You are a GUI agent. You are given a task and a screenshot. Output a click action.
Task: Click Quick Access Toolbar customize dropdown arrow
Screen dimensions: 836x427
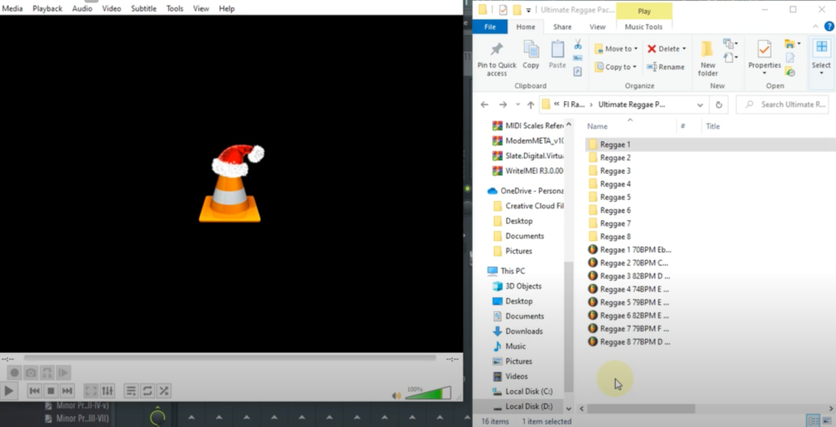point(528,10)
